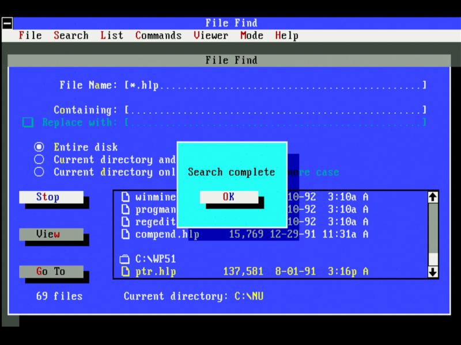Click the 15,769 file size value
The image size is (461, 345).
(x=246, y=234)
